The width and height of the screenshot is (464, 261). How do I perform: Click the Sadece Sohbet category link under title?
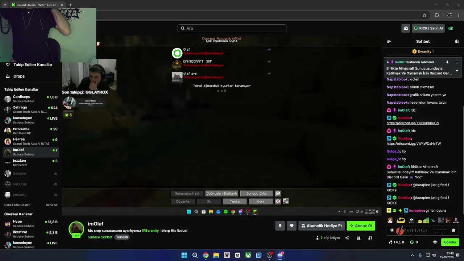pos(100,237)
